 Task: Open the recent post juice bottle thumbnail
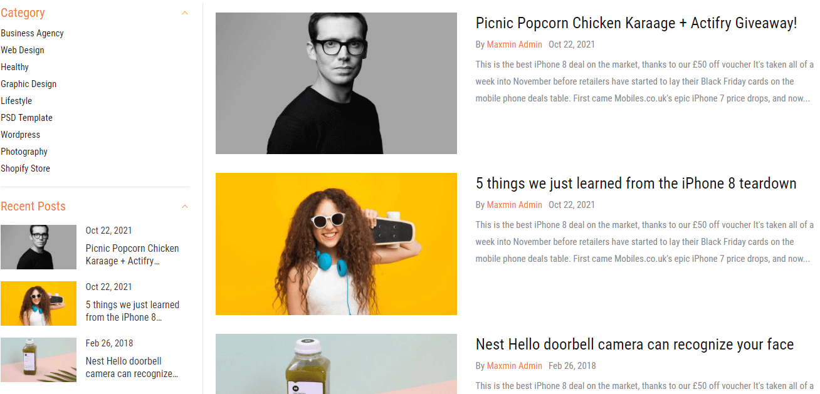click(x=38, y=360)
